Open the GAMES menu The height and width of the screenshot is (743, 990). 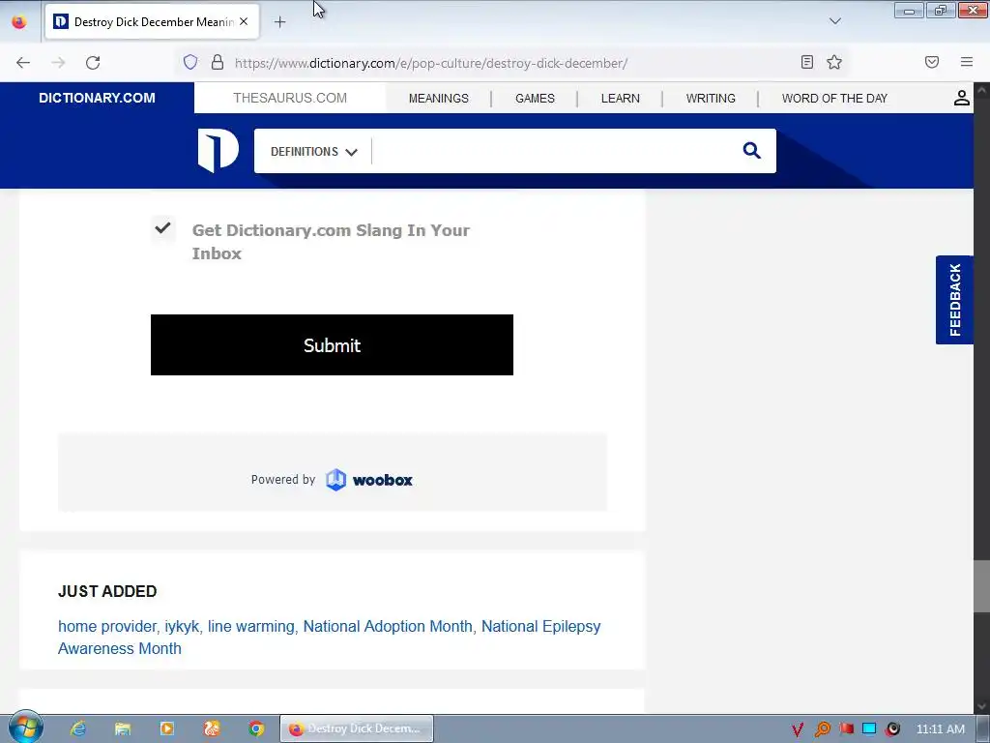(535, 99)
